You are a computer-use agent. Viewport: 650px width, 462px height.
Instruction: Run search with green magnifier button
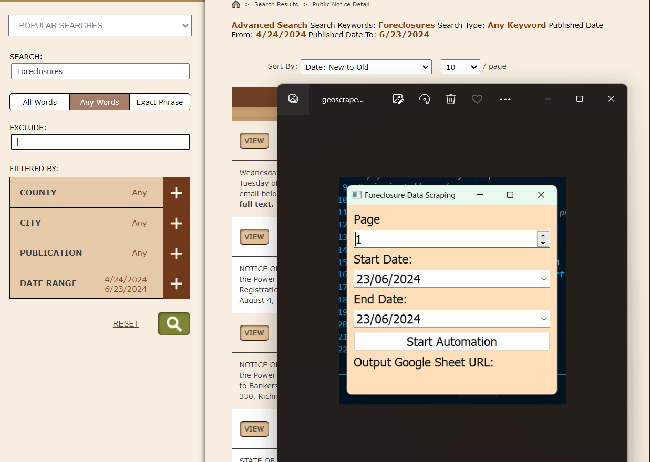(174, 324)
